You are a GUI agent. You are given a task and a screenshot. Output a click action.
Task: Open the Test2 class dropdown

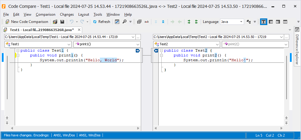[187, 44]
